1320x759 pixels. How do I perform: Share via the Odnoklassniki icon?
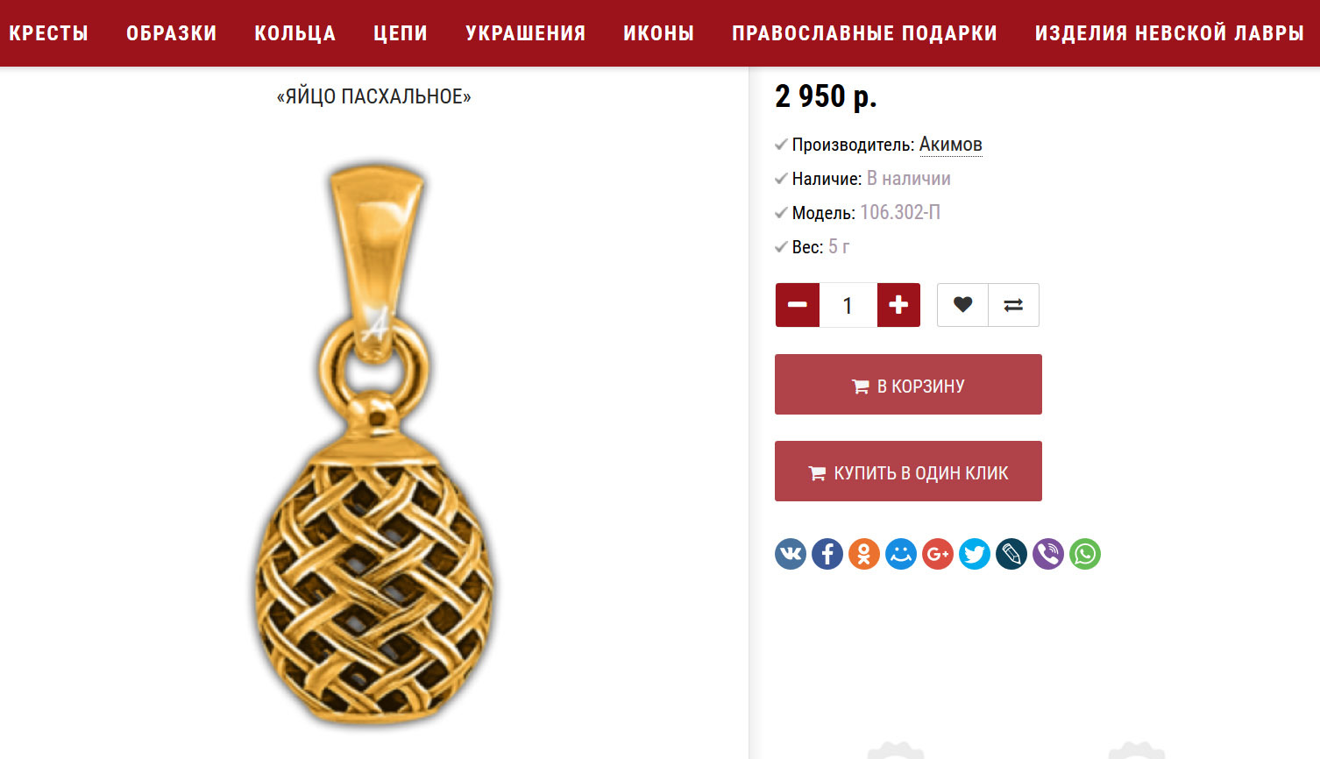[x=864, y=554]
